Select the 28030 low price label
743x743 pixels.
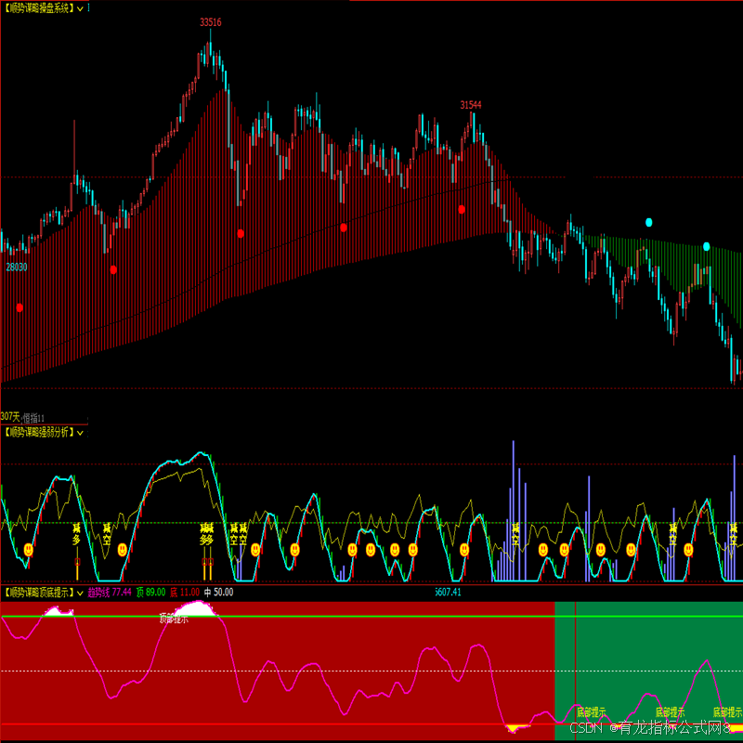pos(17,267)
